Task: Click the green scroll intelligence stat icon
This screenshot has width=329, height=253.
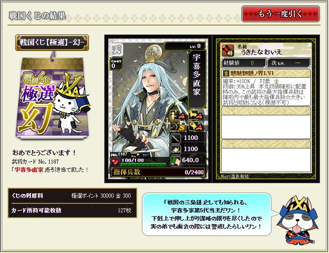Action: click(x=176, y=160)
